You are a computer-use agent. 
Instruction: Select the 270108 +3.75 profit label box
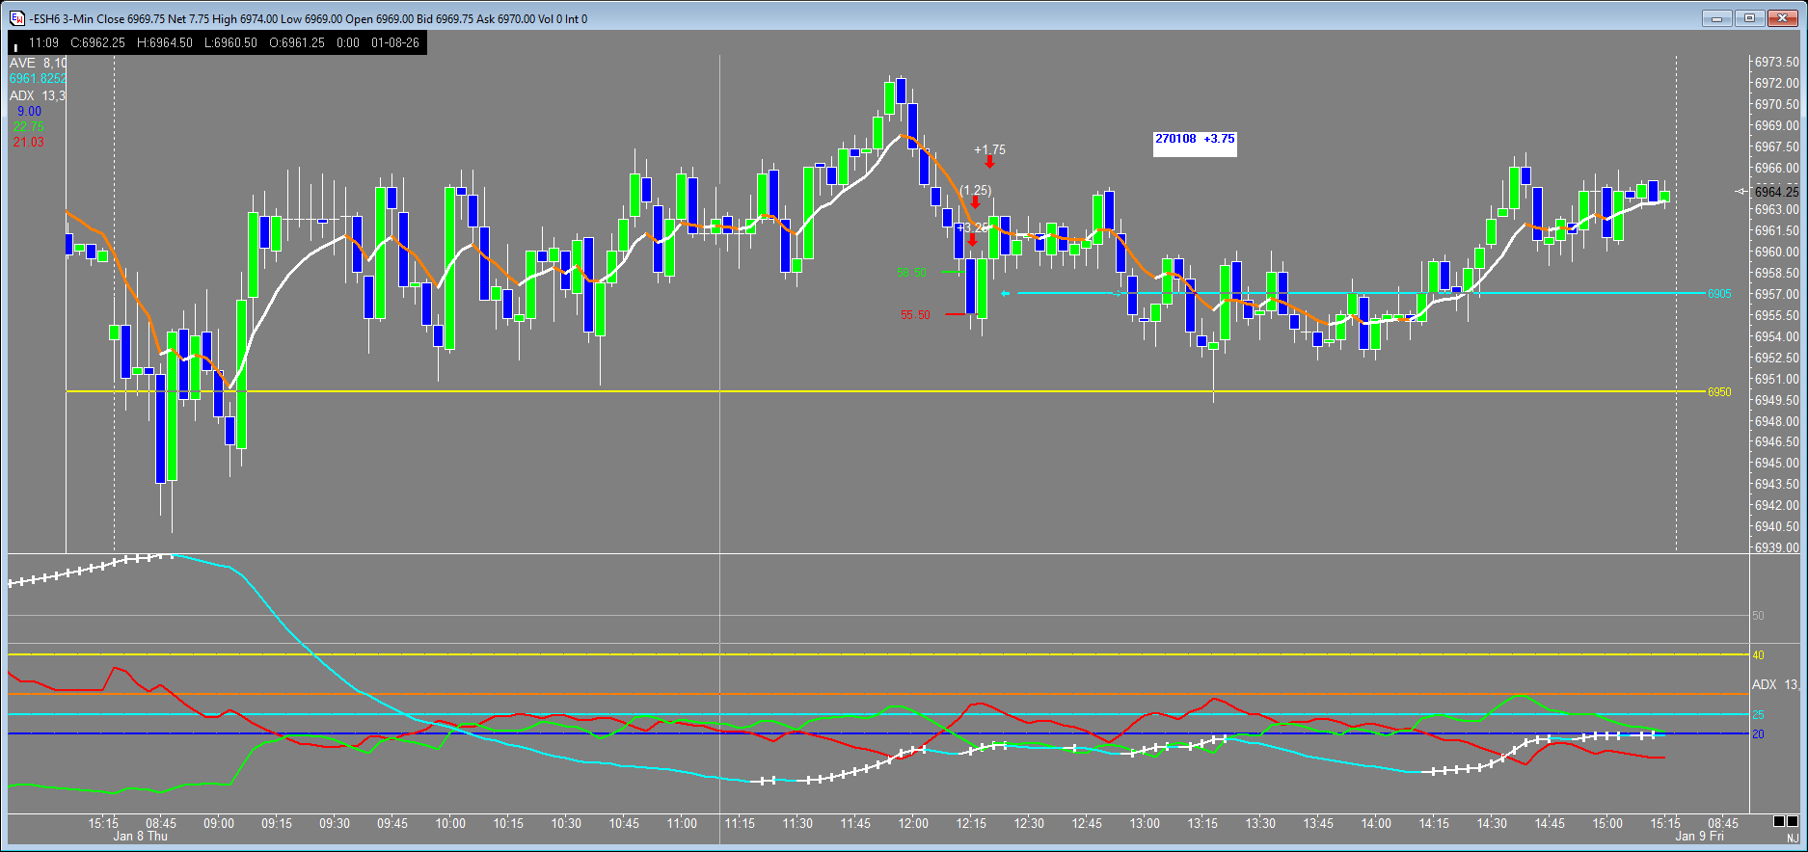pos(1195,140)
